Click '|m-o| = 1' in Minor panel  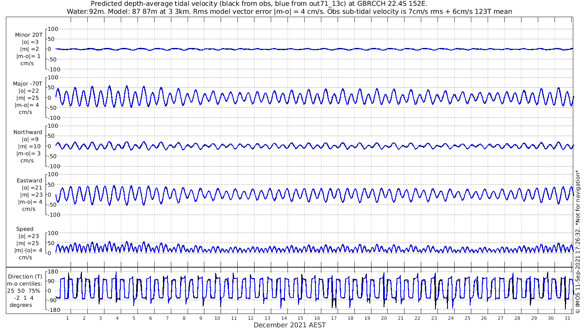28,56
